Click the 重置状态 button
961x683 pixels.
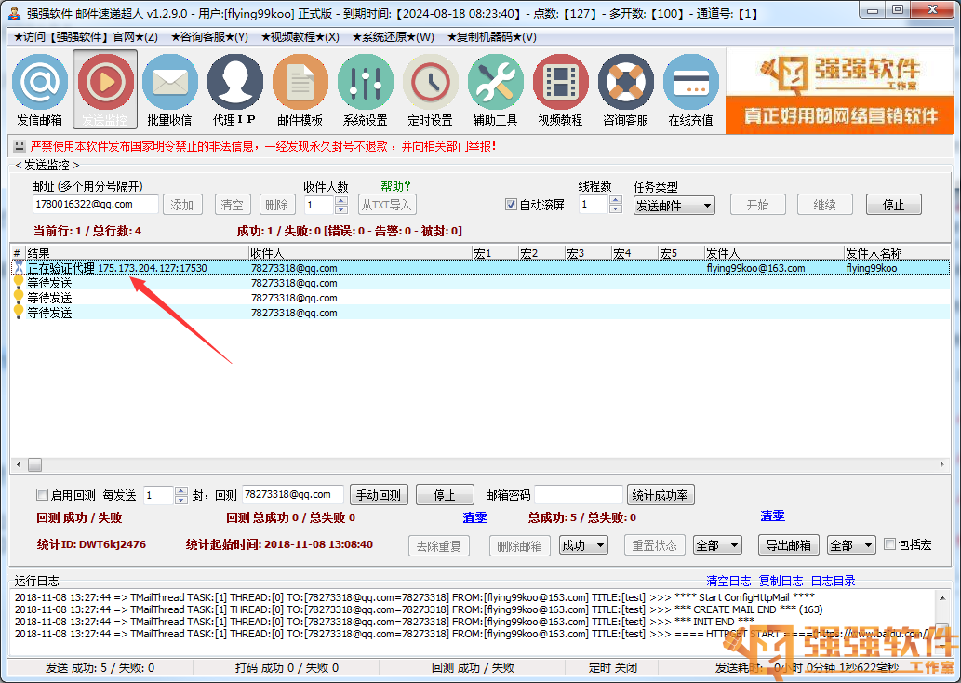[655, 545]
